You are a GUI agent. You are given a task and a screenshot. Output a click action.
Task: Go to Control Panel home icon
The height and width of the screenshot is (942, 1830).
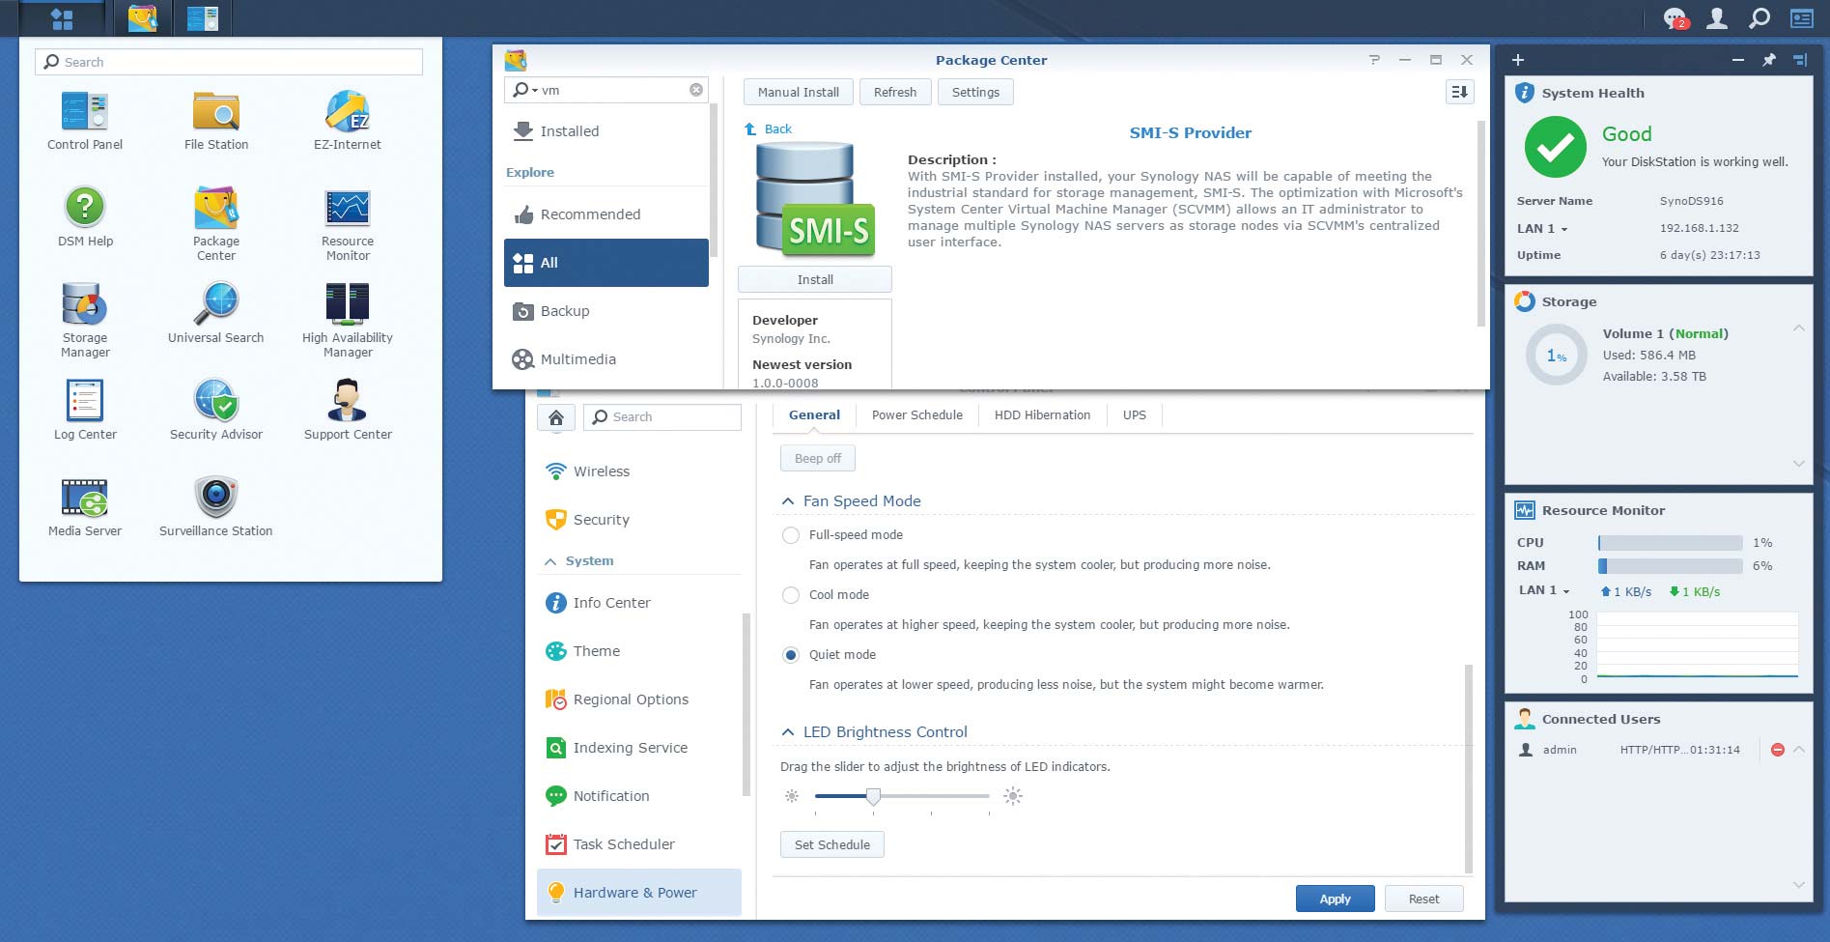(556, 417)
